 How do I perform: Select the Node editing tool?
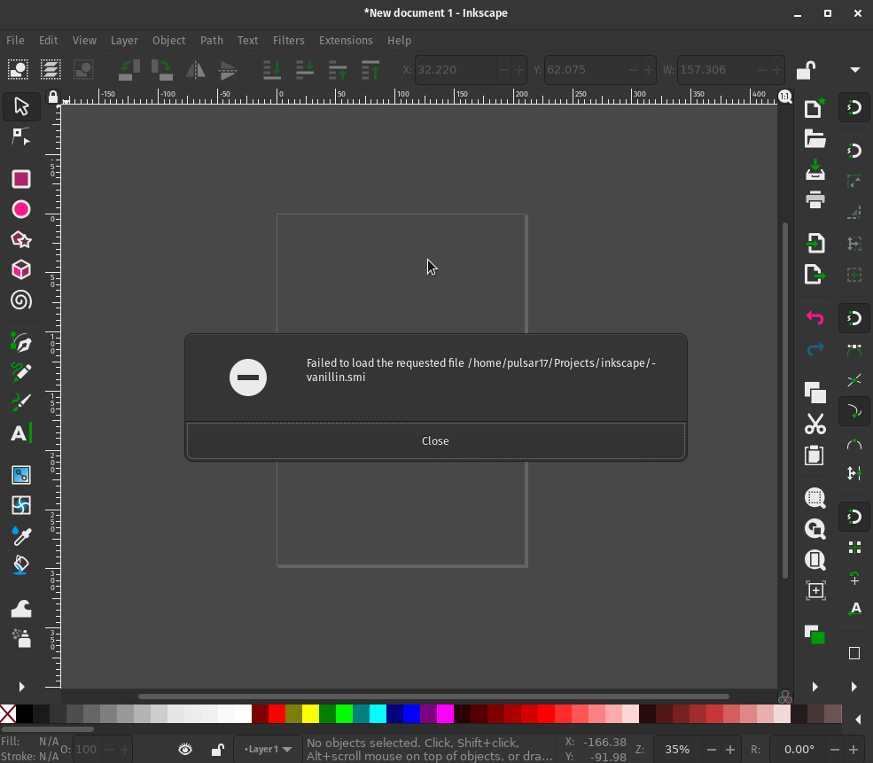pos(20,136)
